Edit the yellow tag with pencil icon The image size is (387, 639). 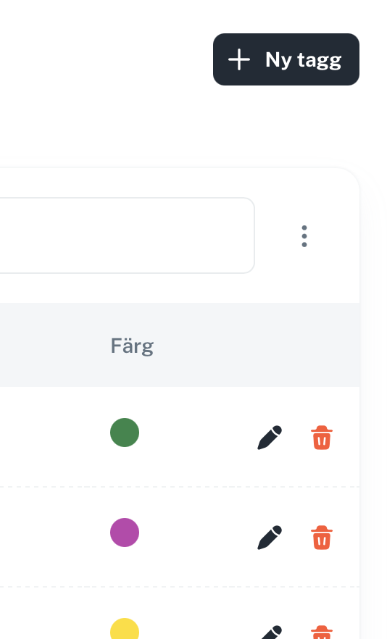click(x=270, y=632)
